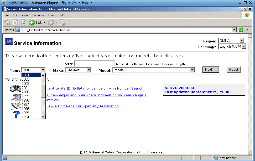Click the GM logo badge
255x161 pixels.
9,41
